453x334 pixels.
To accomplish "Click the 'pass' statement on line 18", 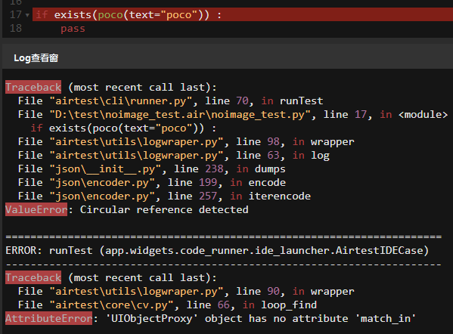I will [73, 29].
